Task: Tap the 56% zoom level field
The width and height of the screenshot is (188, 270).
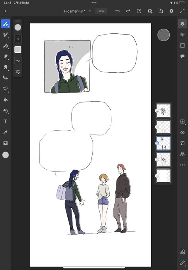Action: (x=101, y=11)
